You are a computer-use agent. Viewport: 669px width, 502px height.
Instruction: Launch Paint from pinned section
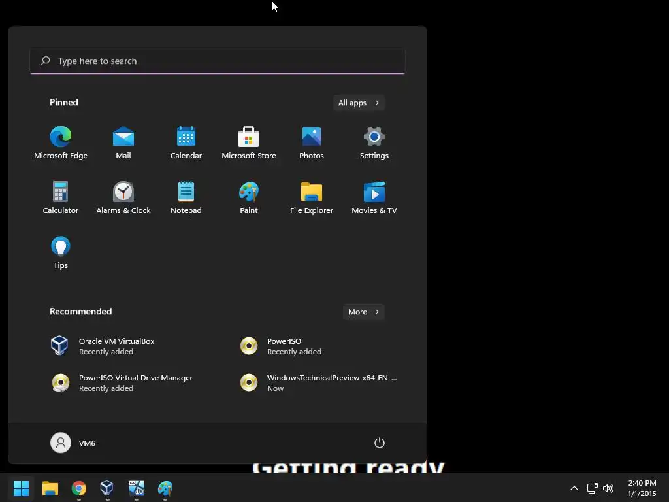coord(249,197)
